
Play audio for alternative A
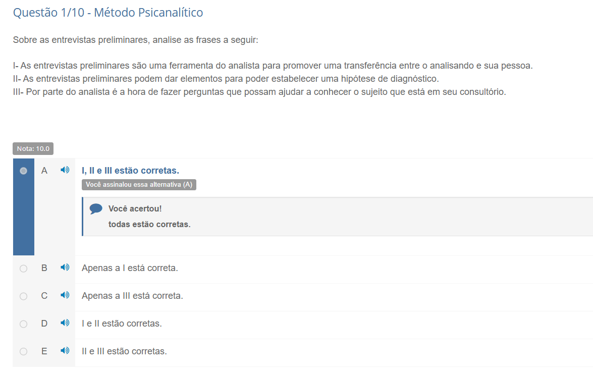click(x=65, y=170)
